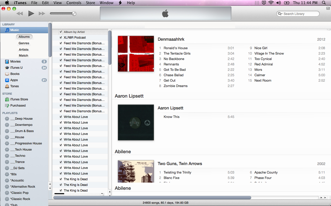Click the Wi-Fi status icon
Image resolution: width=331 pixels, height=206 pixels.
coord(271,3)
